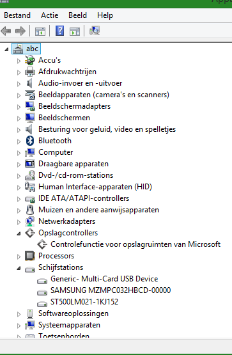The height and width of the screenshot is (355, 232).
Task: Collapse the Schijfstations node
Action: (19, 268)
